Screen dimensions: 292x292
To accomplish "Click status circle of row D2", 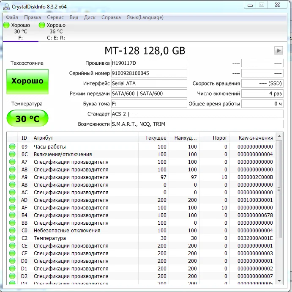I will pos(12,276).
